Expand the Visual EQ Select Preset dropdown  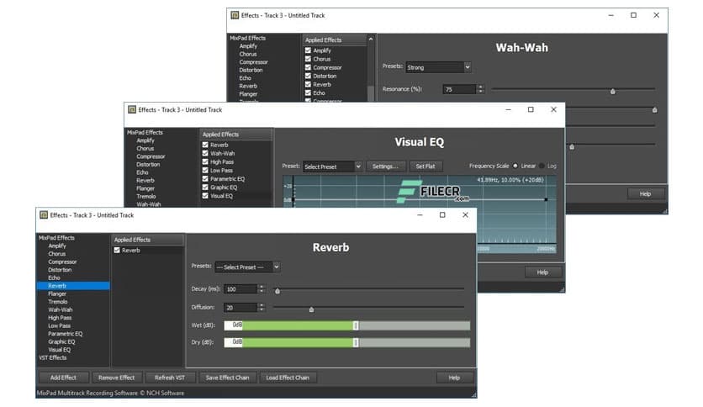coord(332,166)
